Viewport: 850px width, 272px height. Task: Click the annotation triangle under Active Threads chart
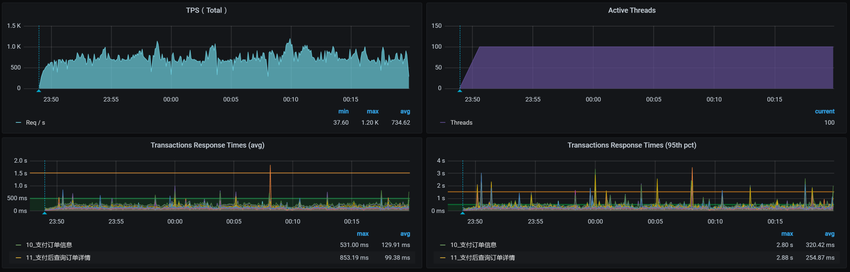[460, 91]
